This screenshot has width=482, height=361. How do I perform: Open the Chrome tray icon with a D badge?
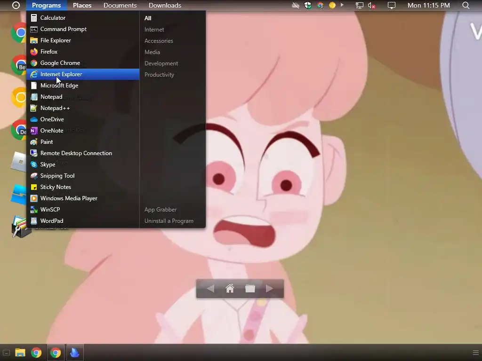pyautogui.click(x=320, y=5)
